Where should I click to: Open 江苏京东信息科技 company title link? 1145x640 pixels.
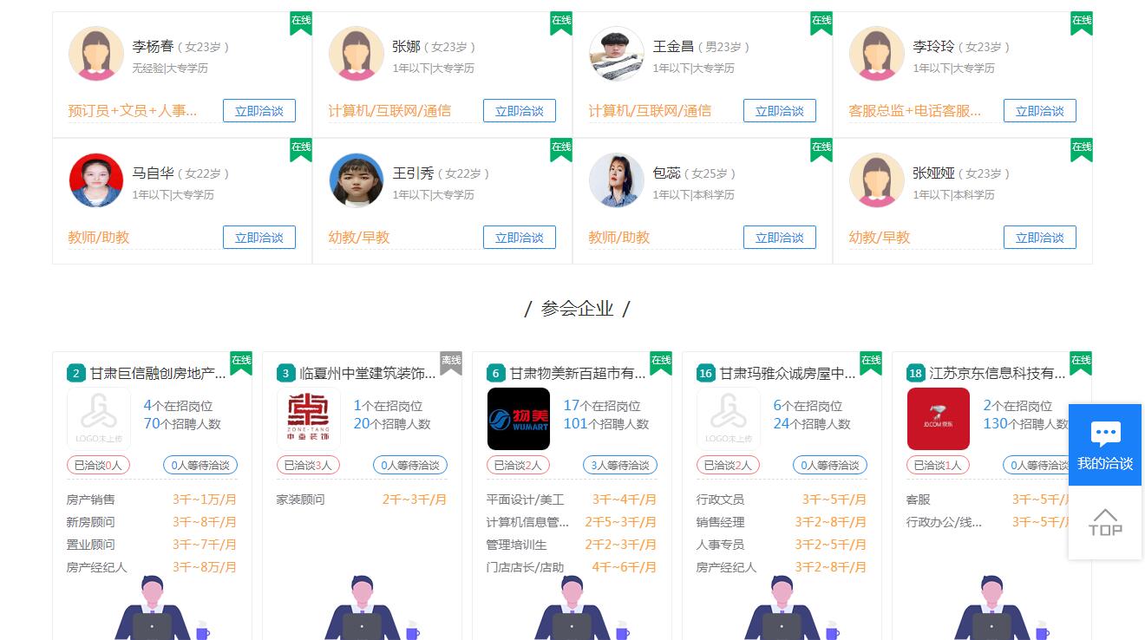click(x=998, y=374)
